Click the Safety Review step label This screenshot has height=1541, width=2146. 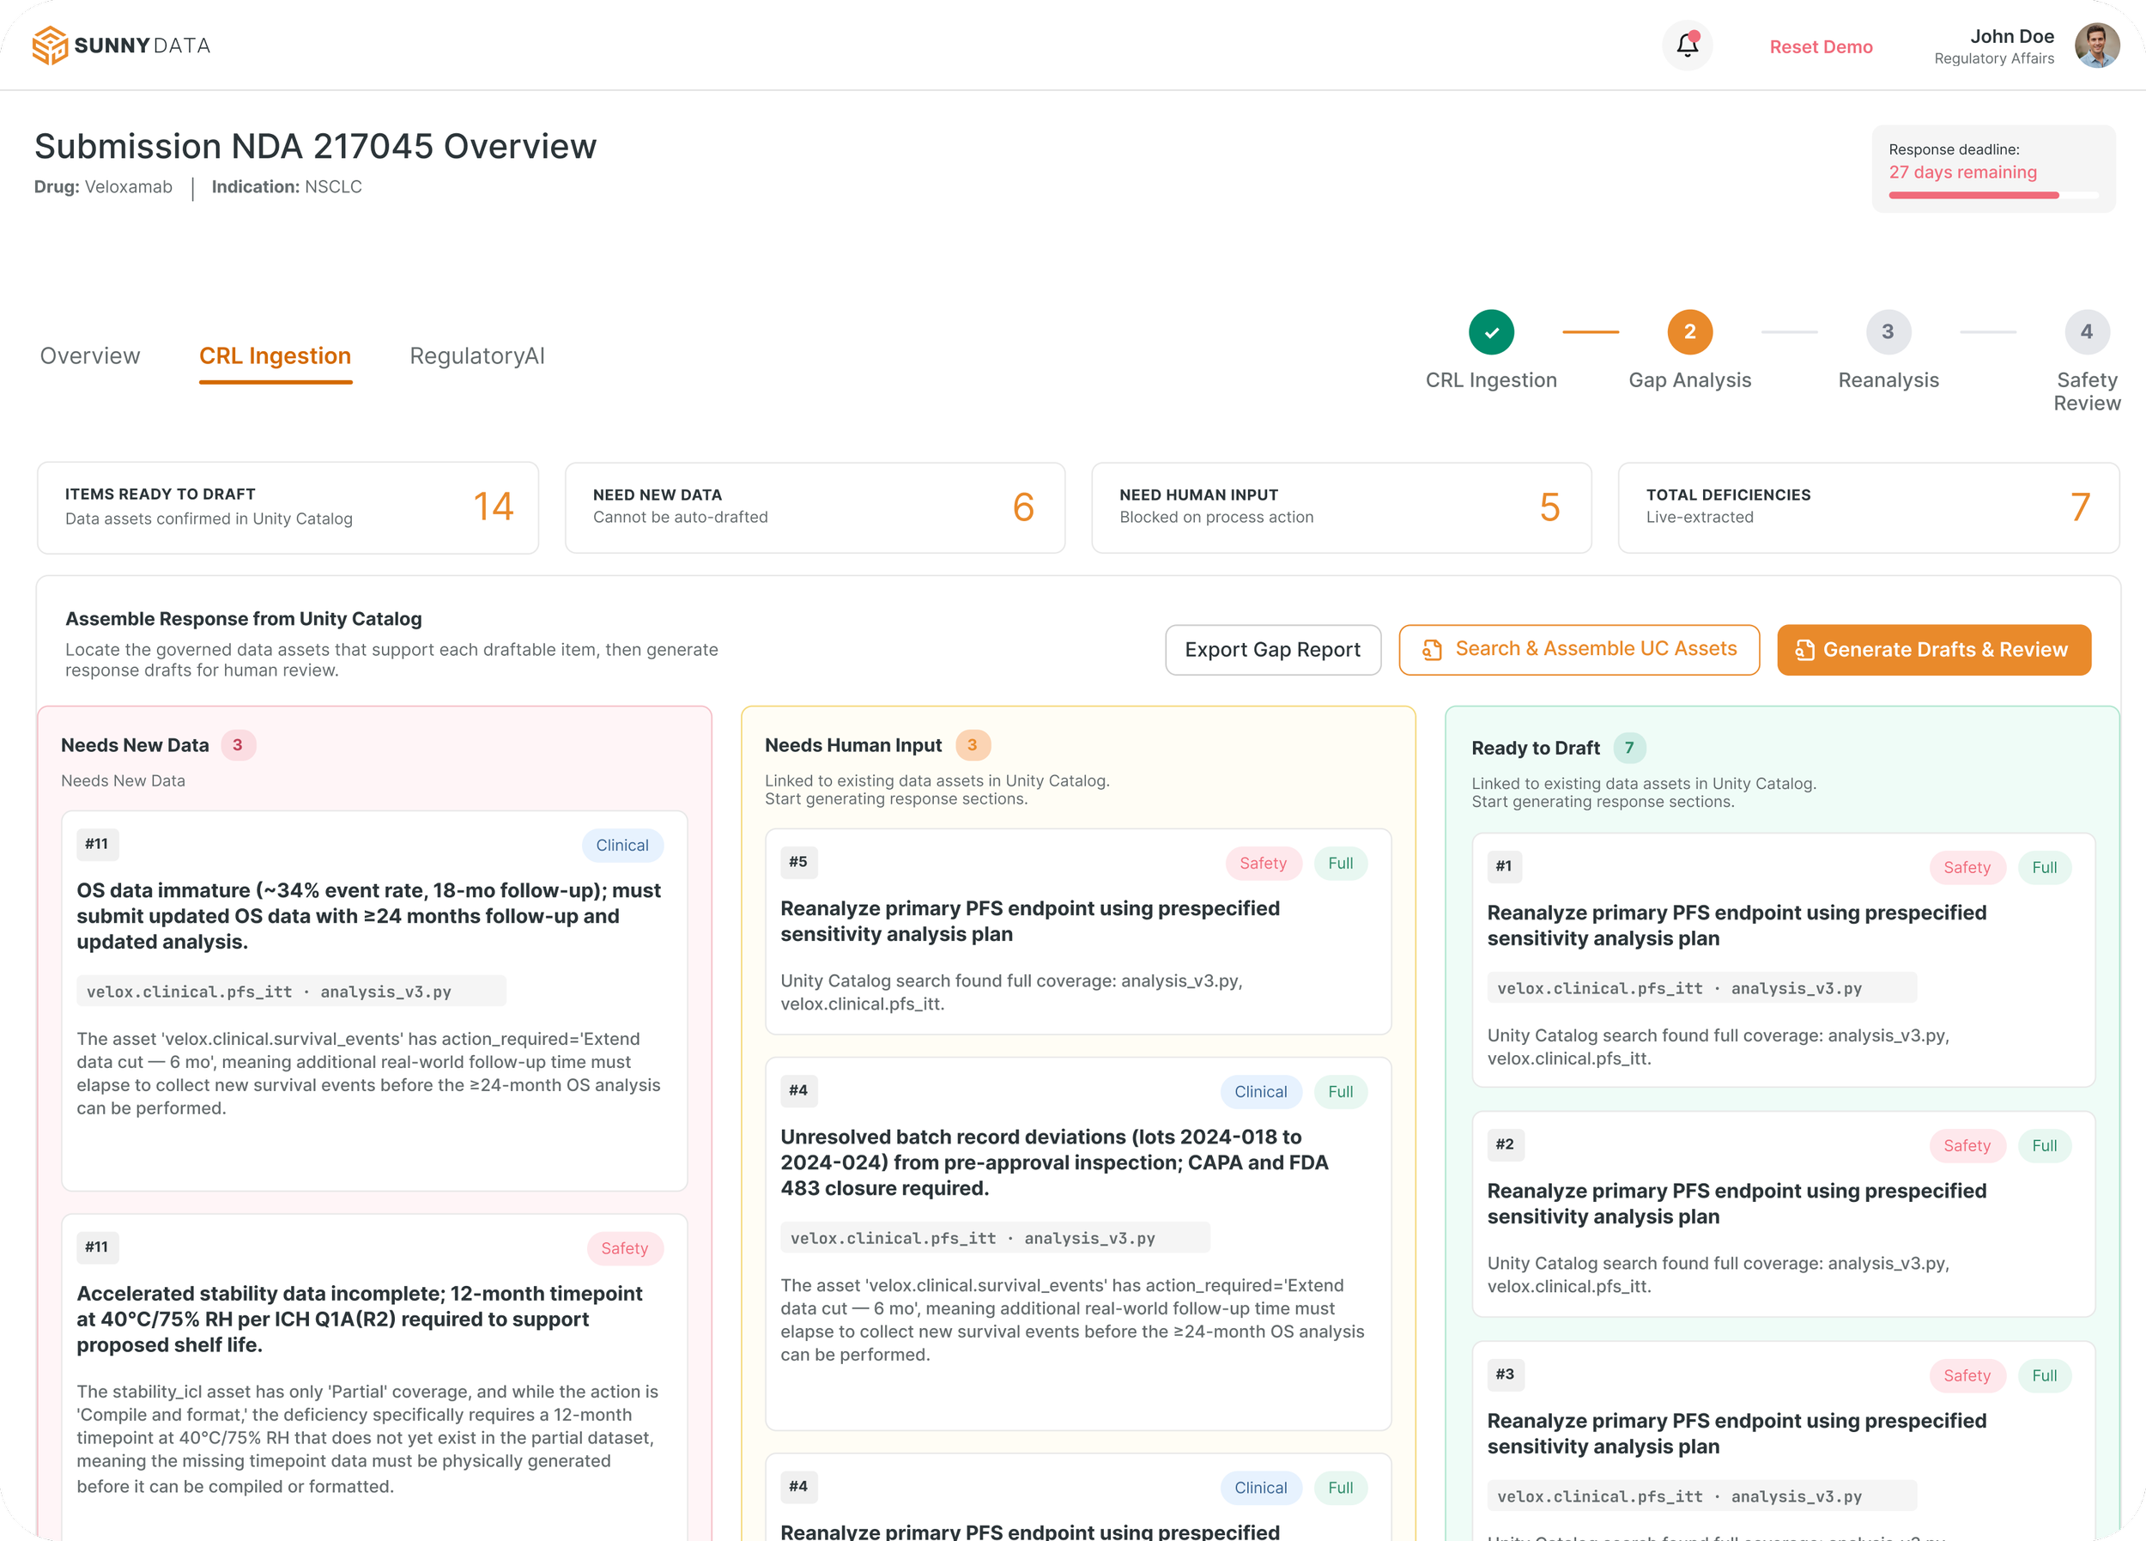[2087, 391]
